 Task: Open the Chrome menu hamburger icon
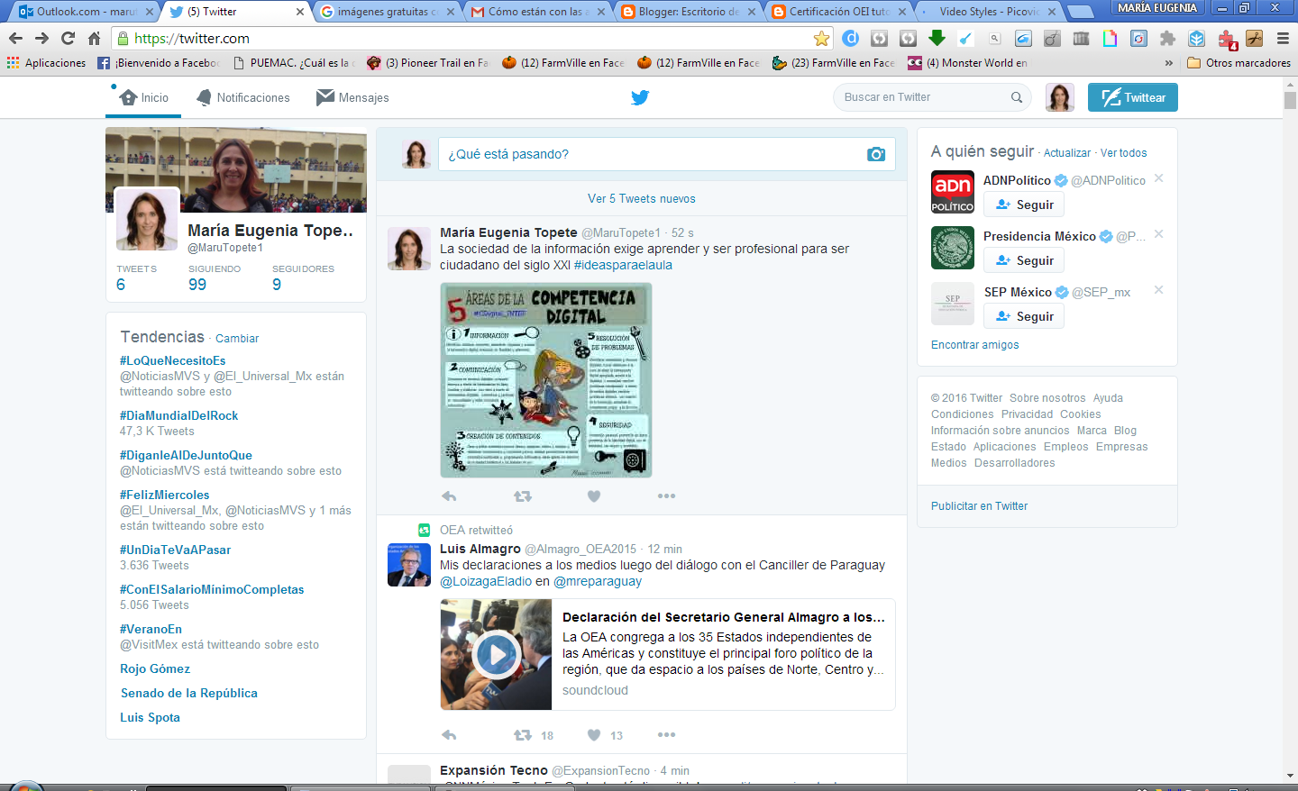click(1283, 38)
